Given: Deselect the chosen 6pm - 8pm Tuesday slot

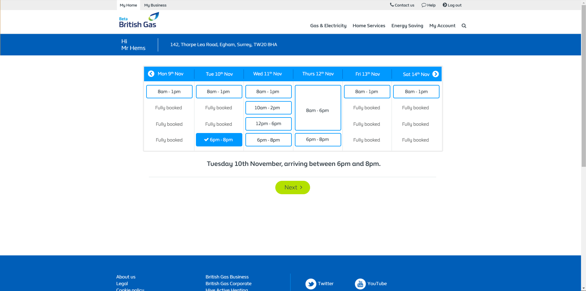Looking at the screenshot, I should tap(219, 140).
